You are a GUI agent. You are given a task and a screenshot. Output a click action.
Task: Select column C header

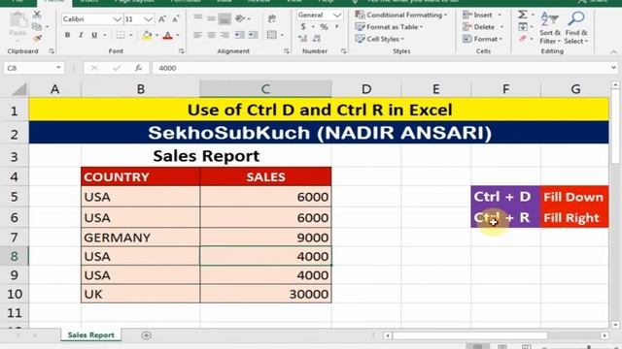(265, 89)
